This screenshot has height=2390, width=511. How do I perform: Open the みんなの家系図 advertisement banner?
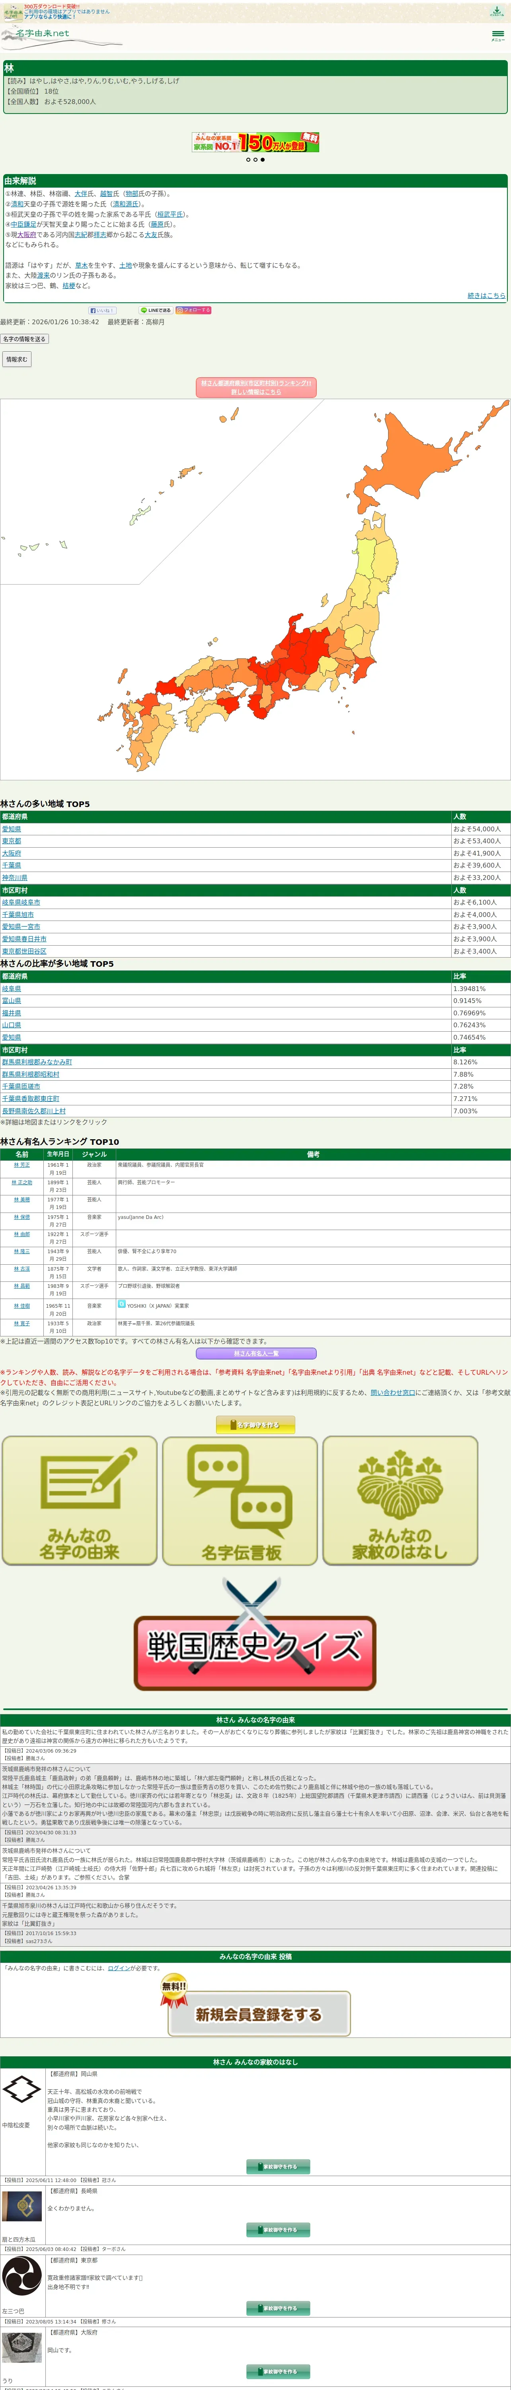256,142
